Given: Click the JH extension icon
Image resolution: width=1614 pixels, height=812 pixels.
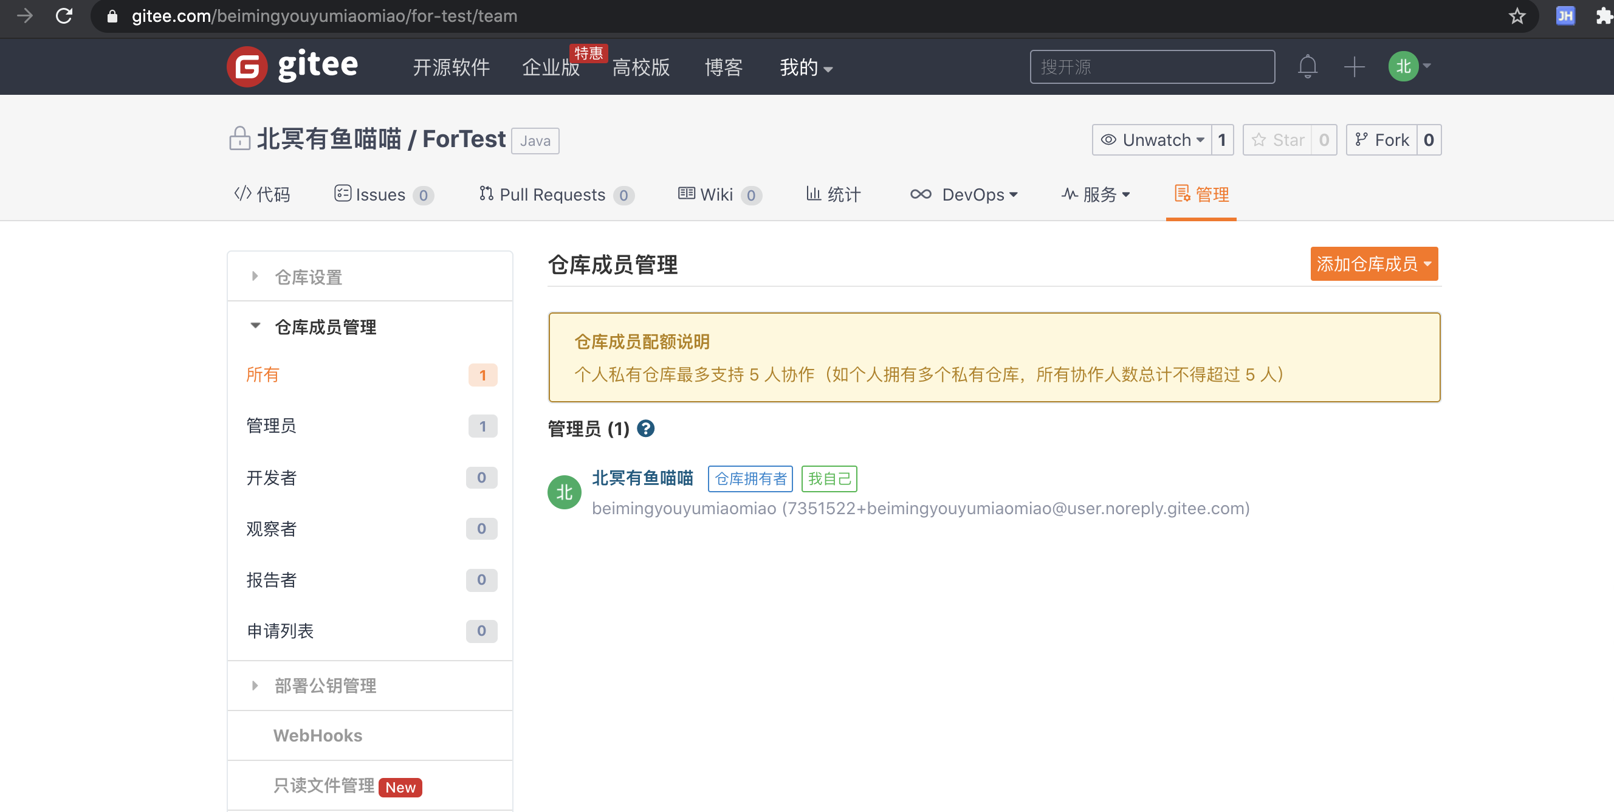Looking at the screenshot, I should (1565, 16).
